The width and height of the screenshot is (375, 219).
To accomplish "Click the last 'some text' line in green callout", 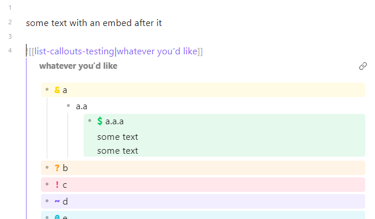I will click(118, 151).
